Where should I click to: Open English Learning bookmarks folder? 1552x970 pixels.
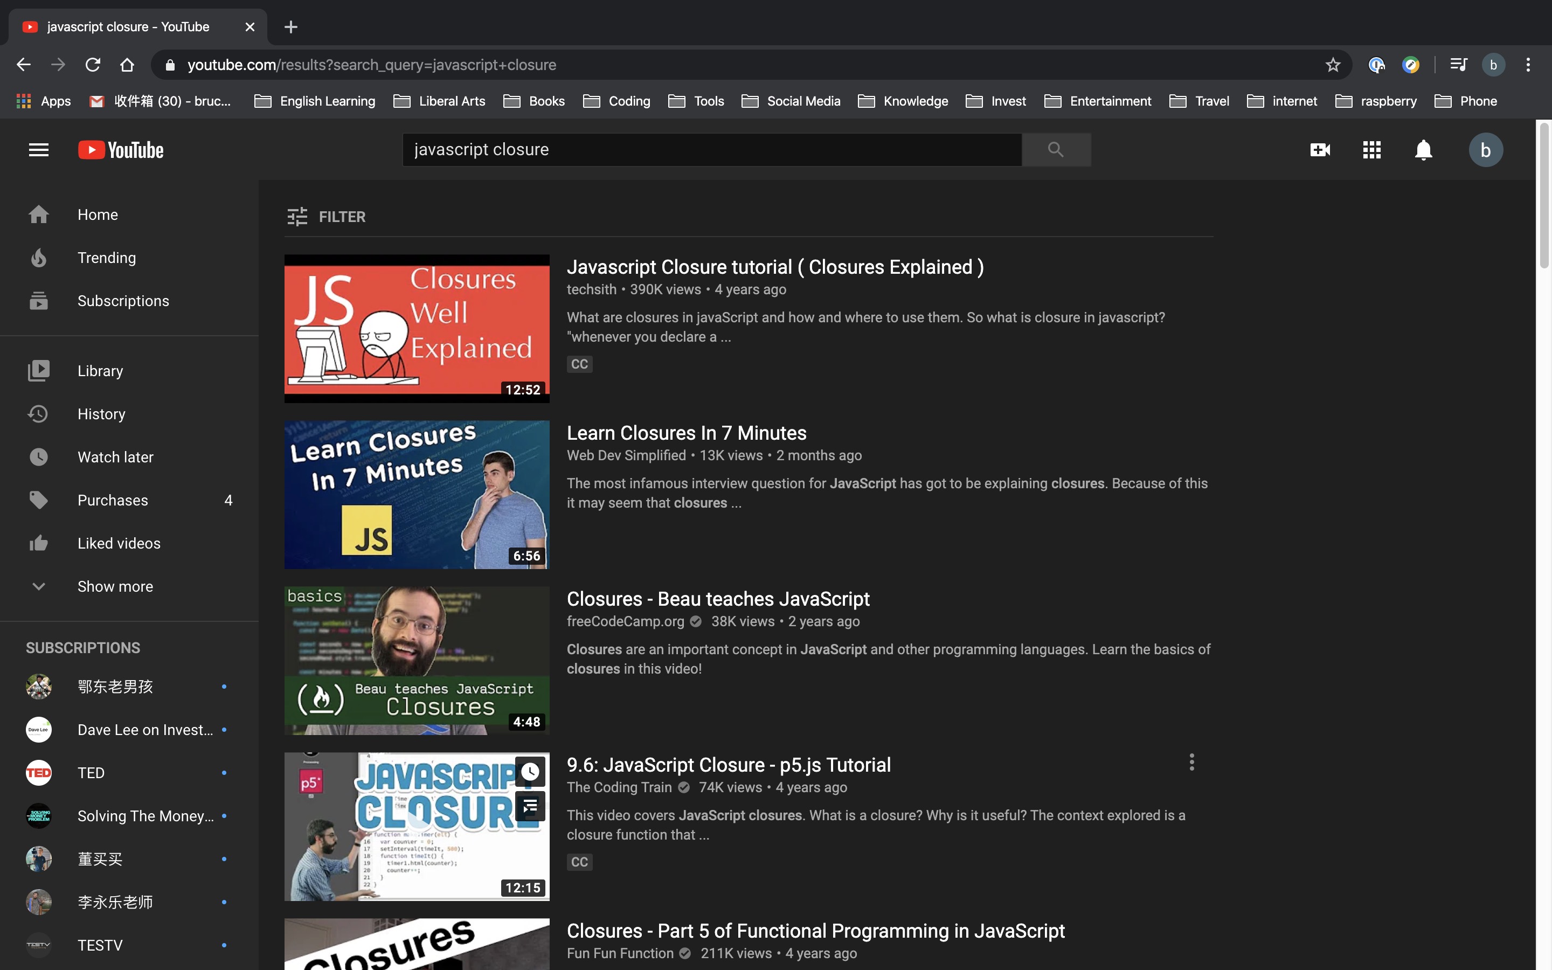[315, 101]
